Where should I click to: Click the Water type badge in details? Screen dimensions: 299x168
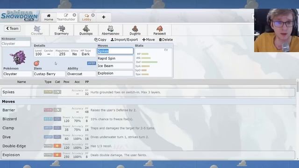coord(92,63)
